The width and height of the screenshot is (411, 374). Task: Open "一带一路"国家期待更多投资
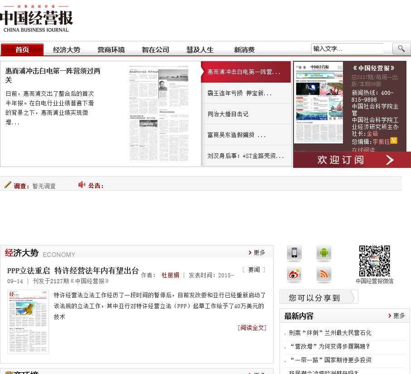(331, 360)
